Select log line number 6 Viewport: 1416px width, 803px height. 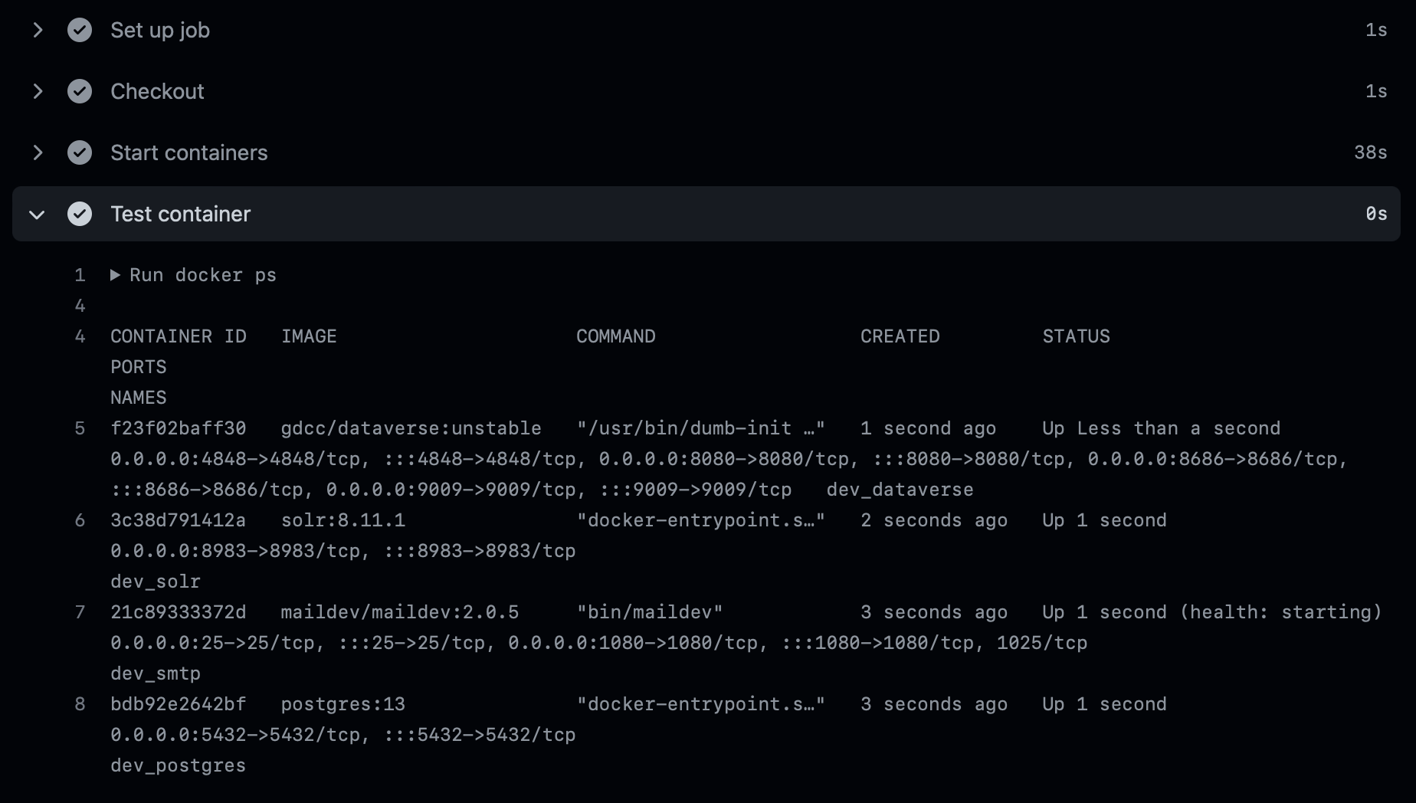pyautogui.click(x=80, y=520)
